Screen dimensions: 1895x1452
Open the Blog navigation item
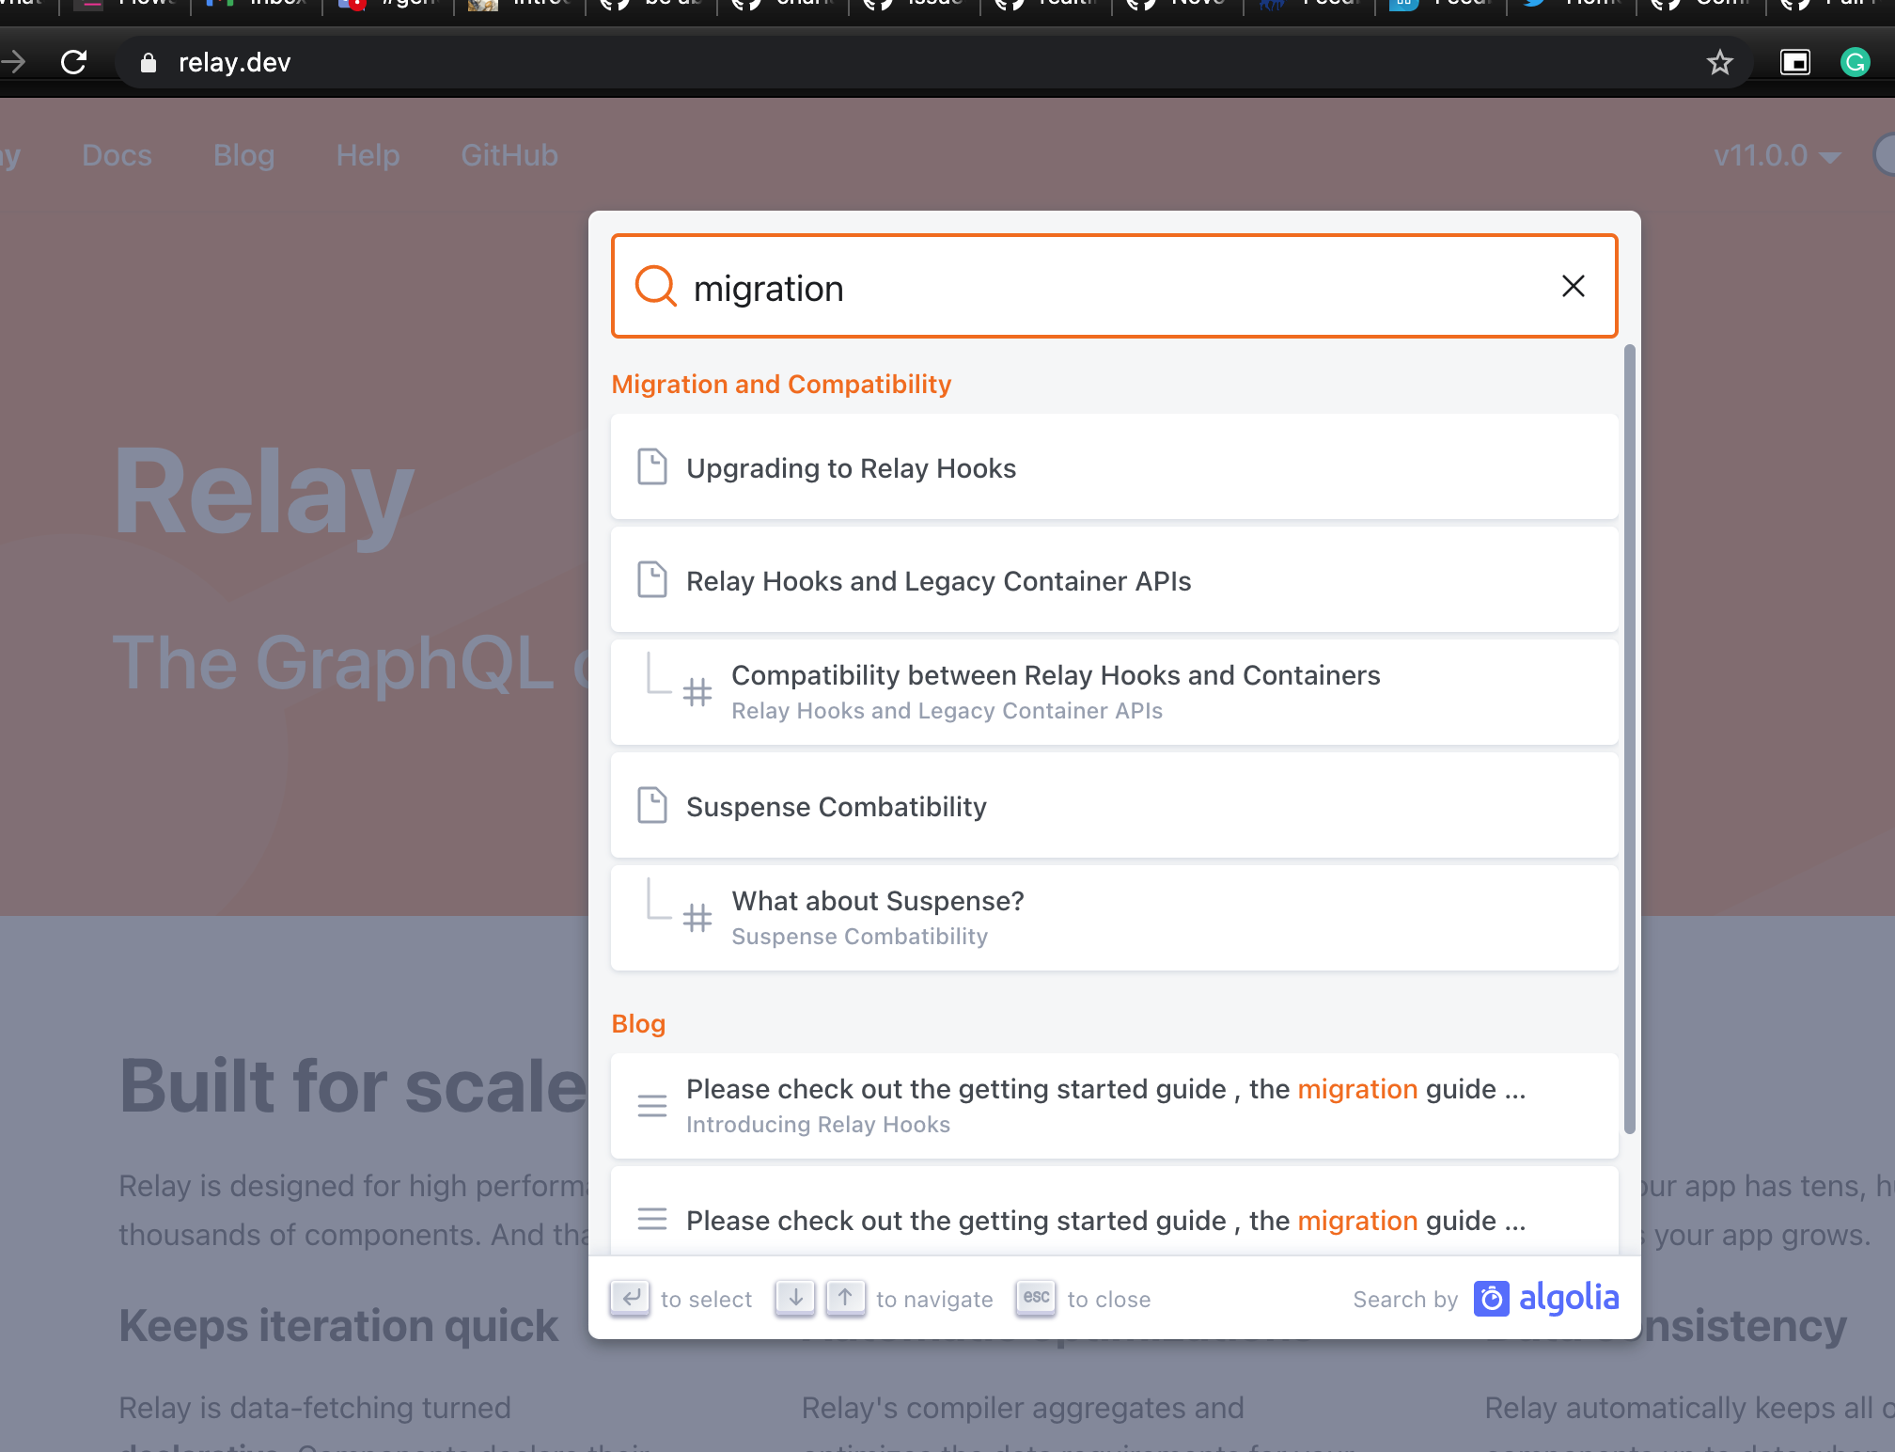pyautogui.click(x=243, y=154)
